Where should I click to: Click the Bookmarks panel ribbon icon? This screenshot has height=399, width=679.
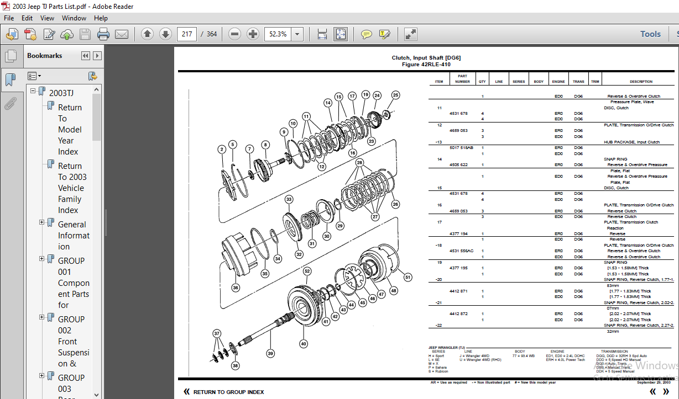[11, 81]
